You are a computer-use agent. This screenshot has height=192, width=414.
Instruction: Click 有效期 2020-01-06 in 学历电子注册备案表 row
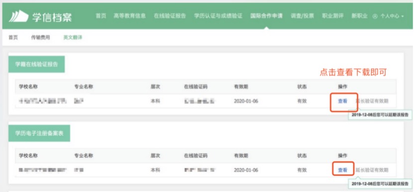pyautogui.click(x=246, y=170)
